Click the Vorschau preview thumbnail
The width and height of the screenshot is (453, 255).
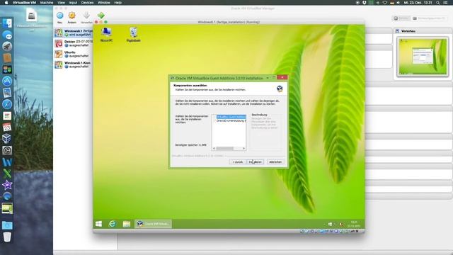pos(423,57)
